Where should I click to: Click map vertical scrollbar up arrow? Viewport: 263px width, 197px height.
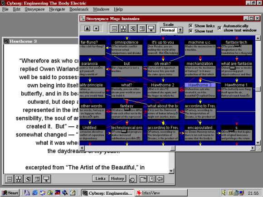(258, 38)
